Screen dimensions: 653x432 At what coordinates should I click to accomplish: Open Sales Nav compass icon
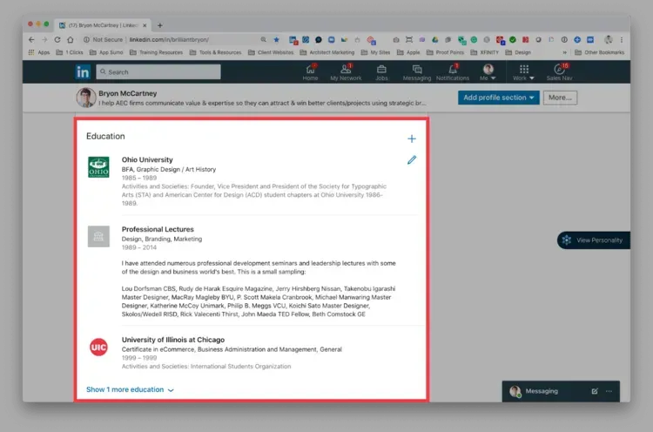click(559, 72)
